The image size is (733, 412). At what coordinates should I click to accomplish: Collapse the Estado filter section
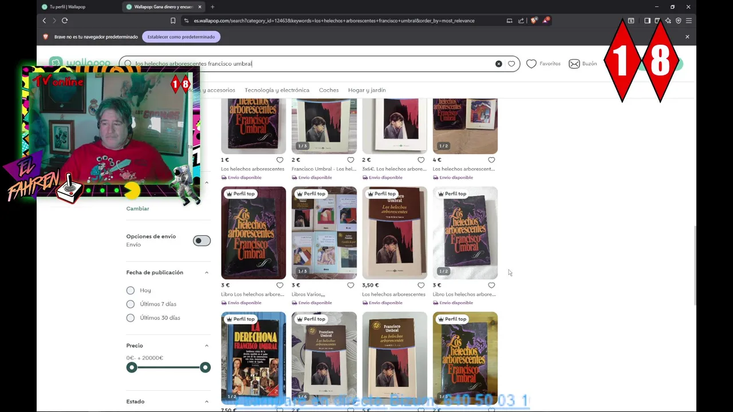tap(207, 402)
